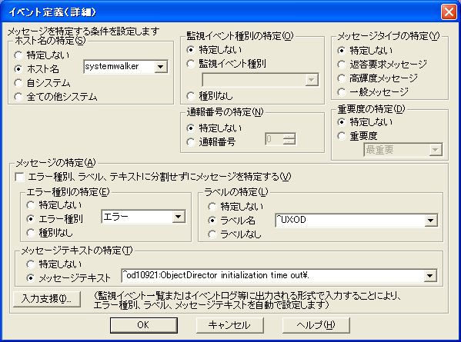461x342 pixels.
Task: Toggle checkbox for 分割せずにメッセージを特定する
Action: click(x=19, y=177)
